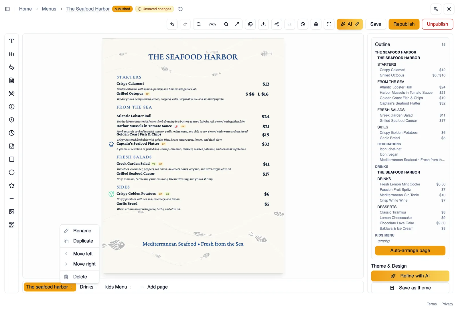
Task: Open the share icon
Action: [277, 24]
